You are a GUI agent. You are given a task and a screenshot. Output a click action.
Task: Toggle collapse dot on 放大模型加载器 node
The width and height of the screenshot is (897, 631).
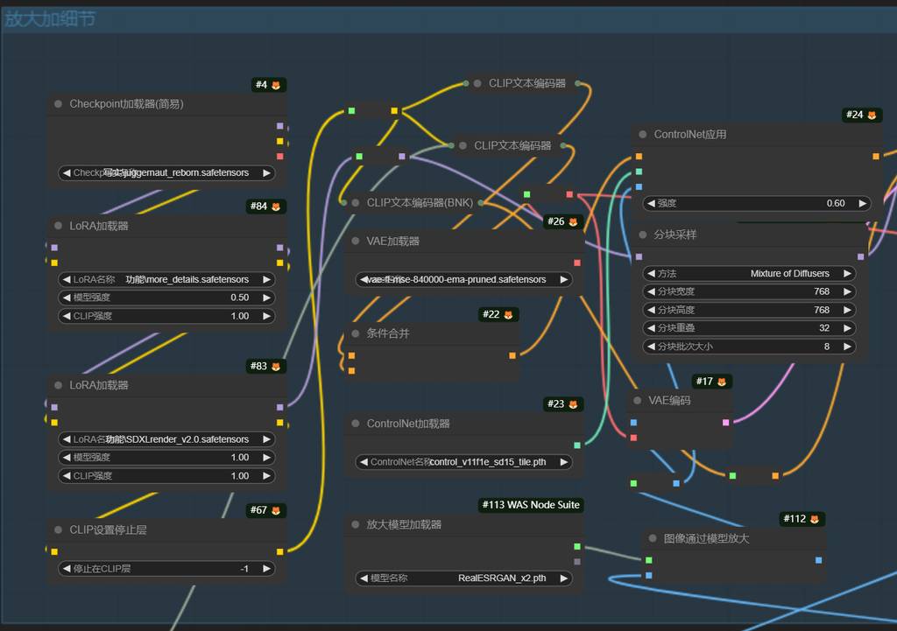coord(356,525)
